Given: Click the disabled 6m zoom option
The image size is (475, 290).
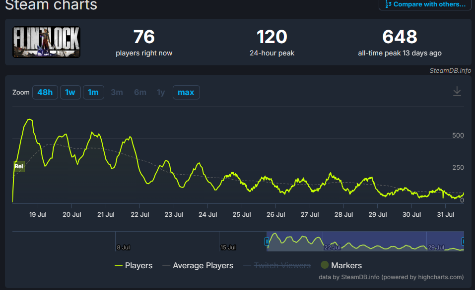Looking at the screenshot, I should (140, 92).
